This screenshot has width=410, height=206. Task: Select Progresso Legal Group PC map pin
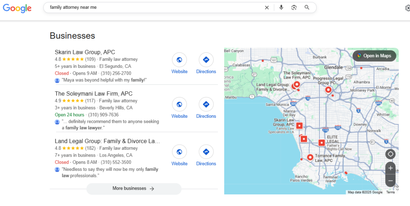(x=328, y=90)
